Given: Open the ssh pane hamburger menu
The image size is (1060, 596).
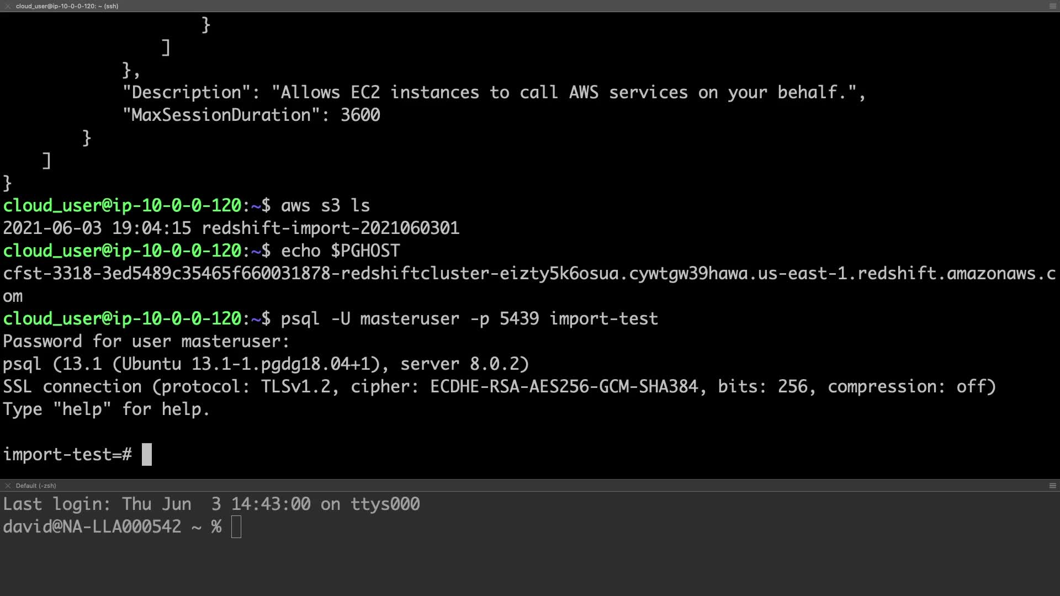Looking at the screenshot, I should [x=1052, y=6].
